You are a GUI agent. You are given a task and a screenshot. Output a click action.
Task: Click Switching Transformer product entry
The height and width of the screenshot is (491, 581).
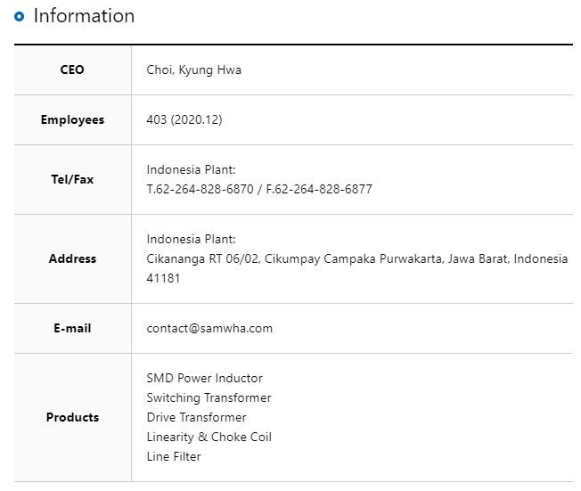point(209,397)
